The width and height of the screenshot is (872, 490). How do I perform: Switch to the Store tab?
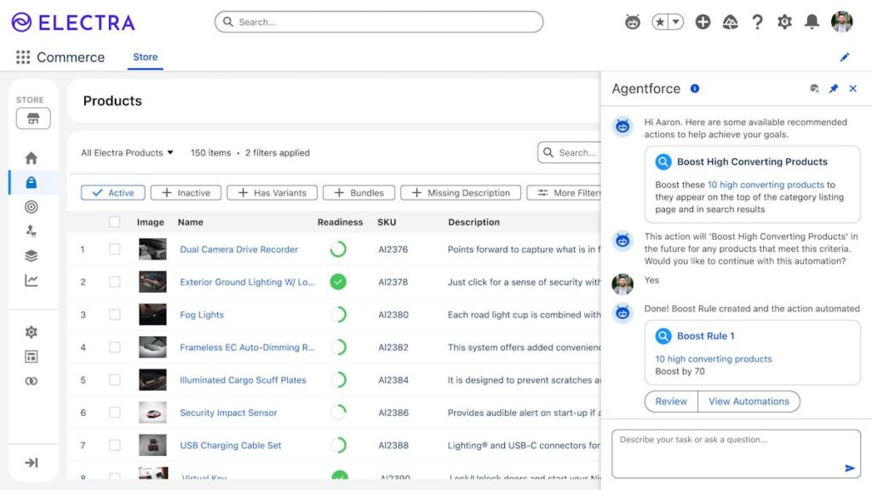click(145, 57)
